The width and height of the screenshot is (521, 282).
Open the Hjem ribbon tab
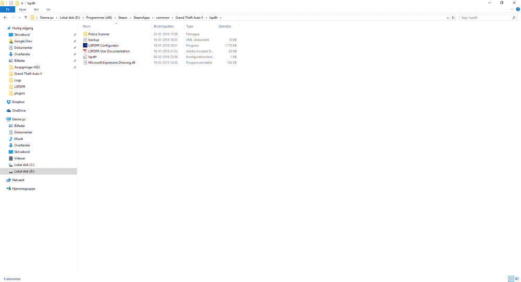(x=22, y=9)
